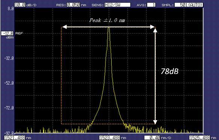Select the RES 0.050 nm field
This screenshot has height=140, width=219.
point(74,5)
